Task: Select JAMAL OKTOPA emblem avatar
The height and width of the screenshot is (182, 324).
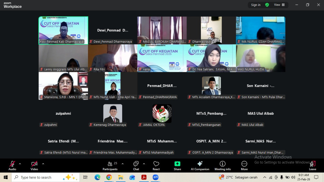Action: [162, 113]
